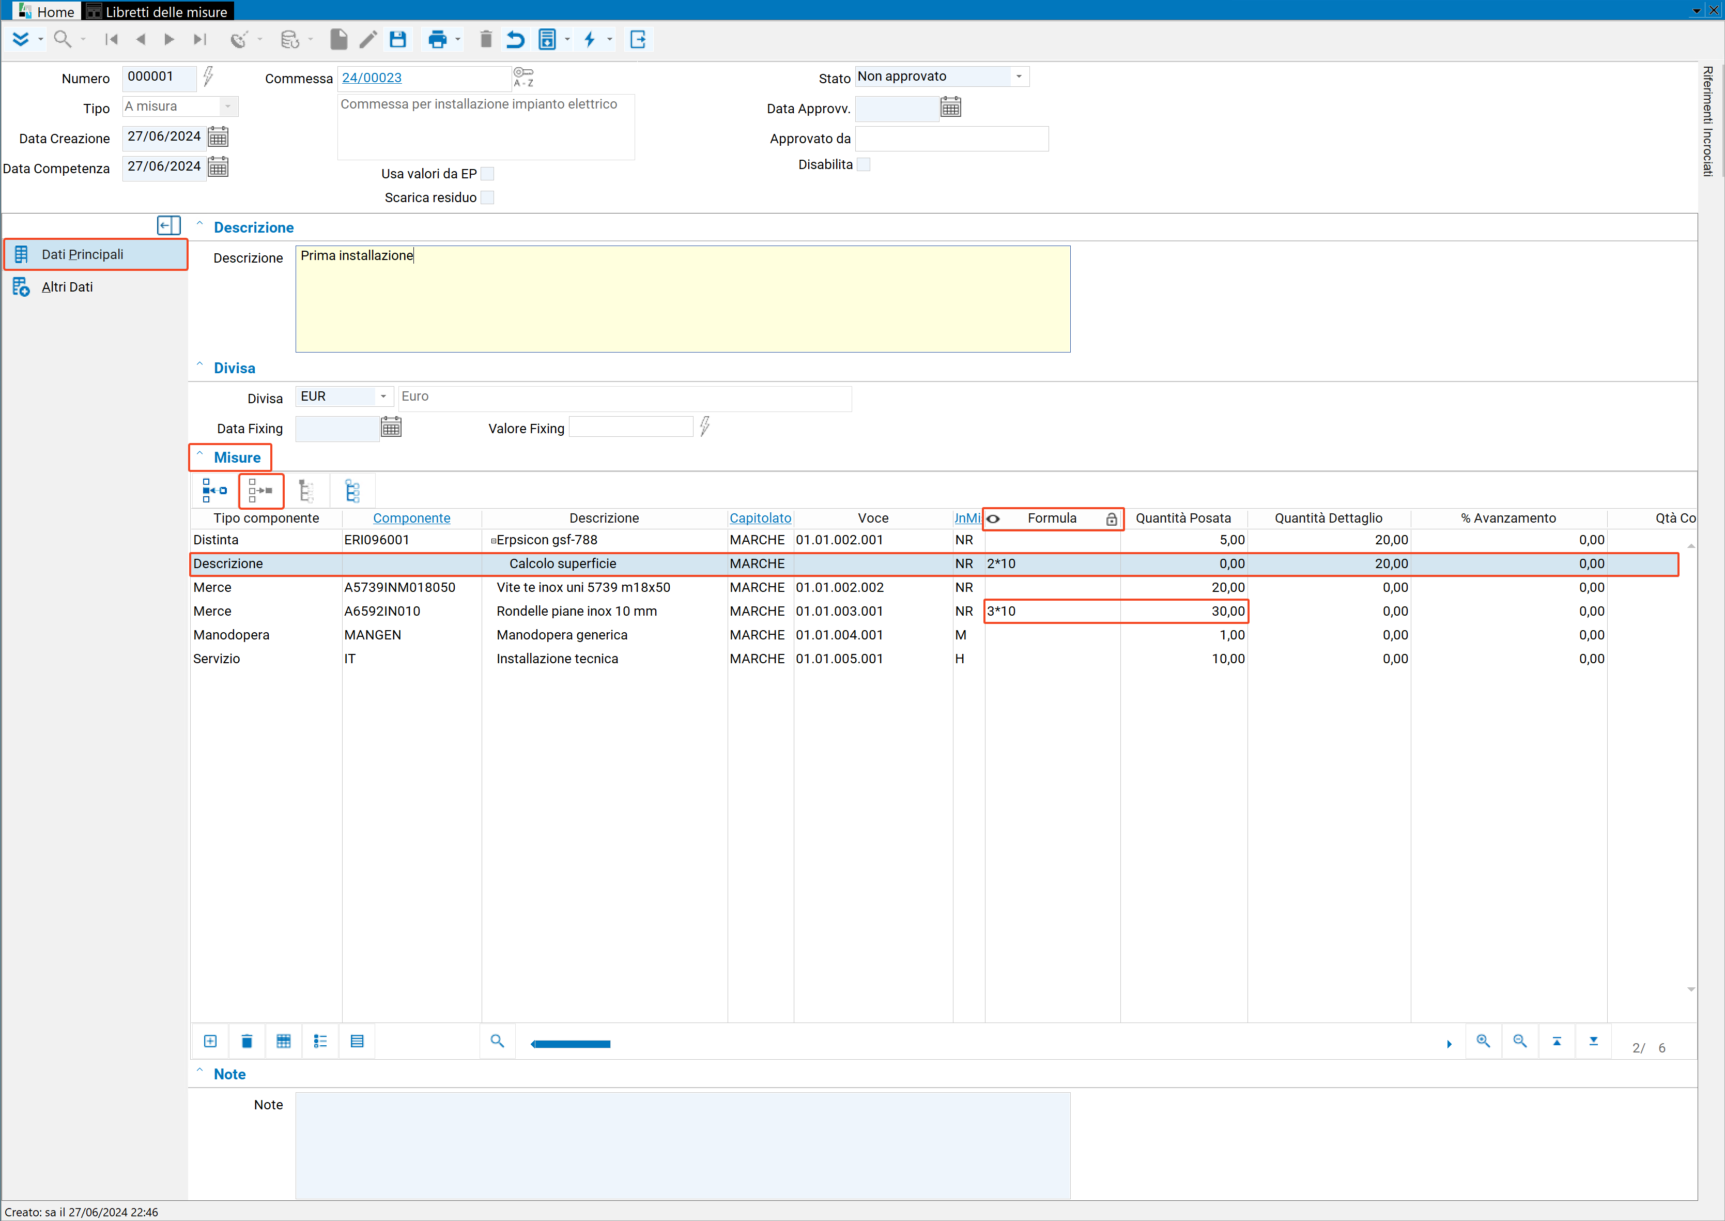Viewport: 1725px width, 1221px height.
Task: Zoom in on the Misure grid
Action: tap(1483, 1041)
